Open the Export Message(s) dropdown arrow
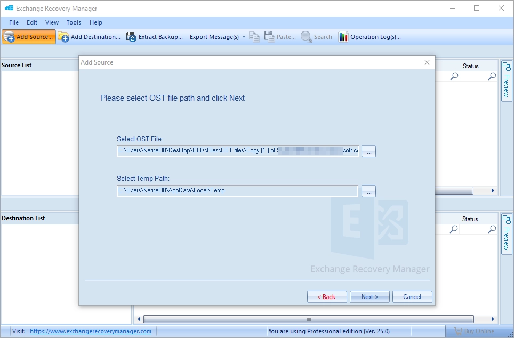514x338 pixels. pos(244,36)
